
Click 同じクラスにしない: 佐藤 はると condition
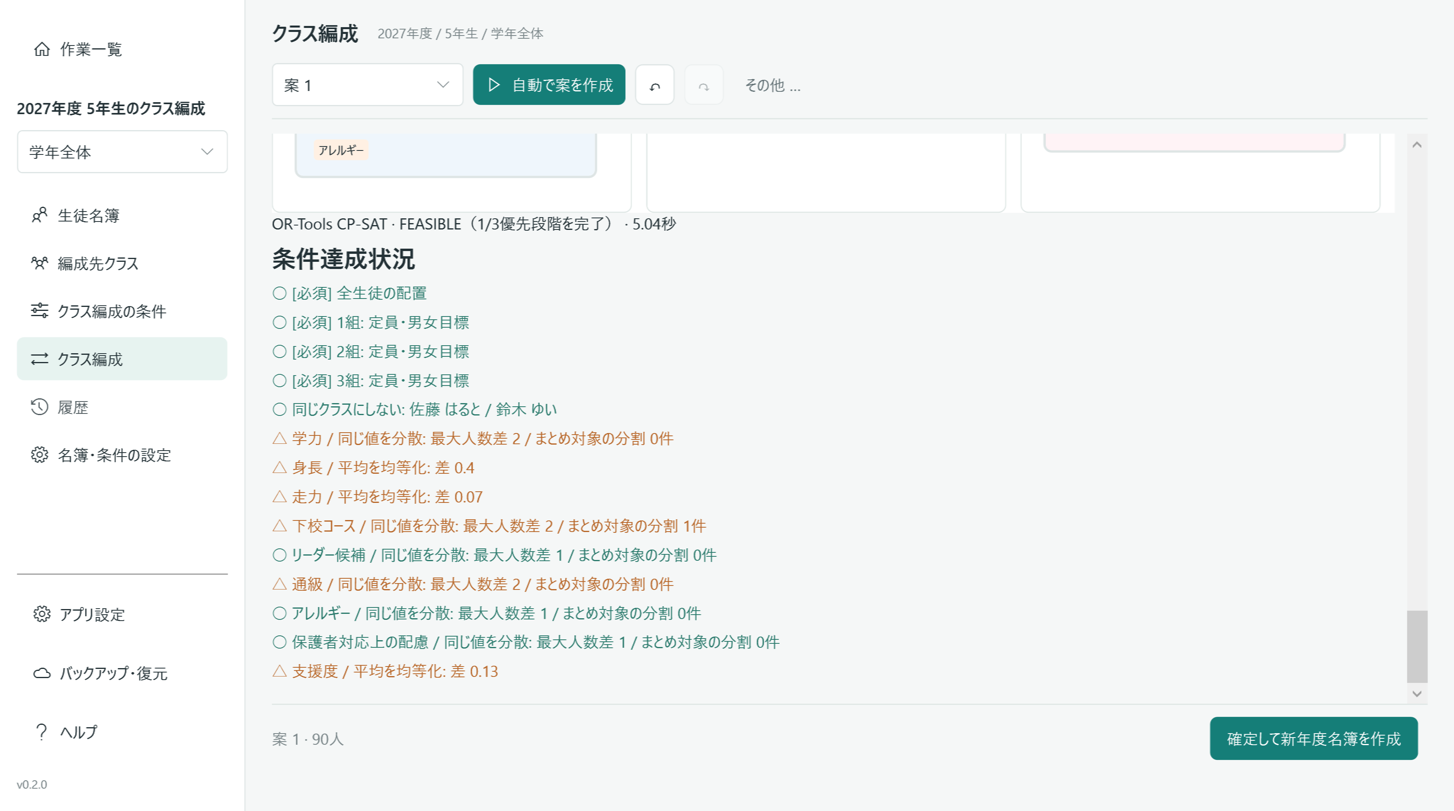coord(414,409)
